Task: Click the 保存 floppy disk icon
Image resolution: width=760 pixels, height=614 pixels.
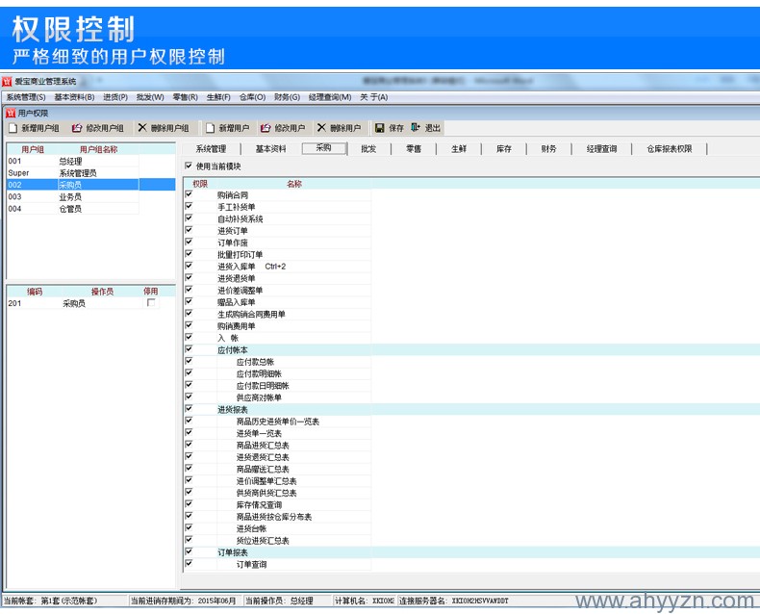Action: 379,128
